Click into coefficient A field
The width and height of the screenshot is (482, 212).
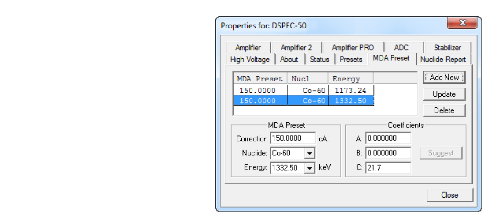click(388, 138)
